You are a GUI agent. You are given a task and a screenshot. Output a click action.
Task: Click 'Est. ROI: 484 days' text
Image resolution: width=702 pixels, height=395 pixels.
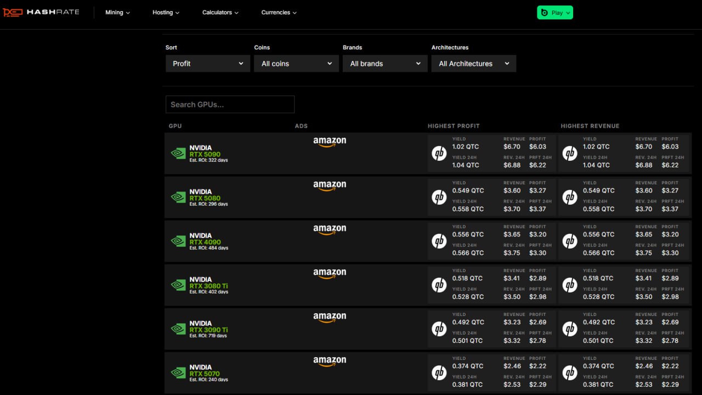coord(209,248)
